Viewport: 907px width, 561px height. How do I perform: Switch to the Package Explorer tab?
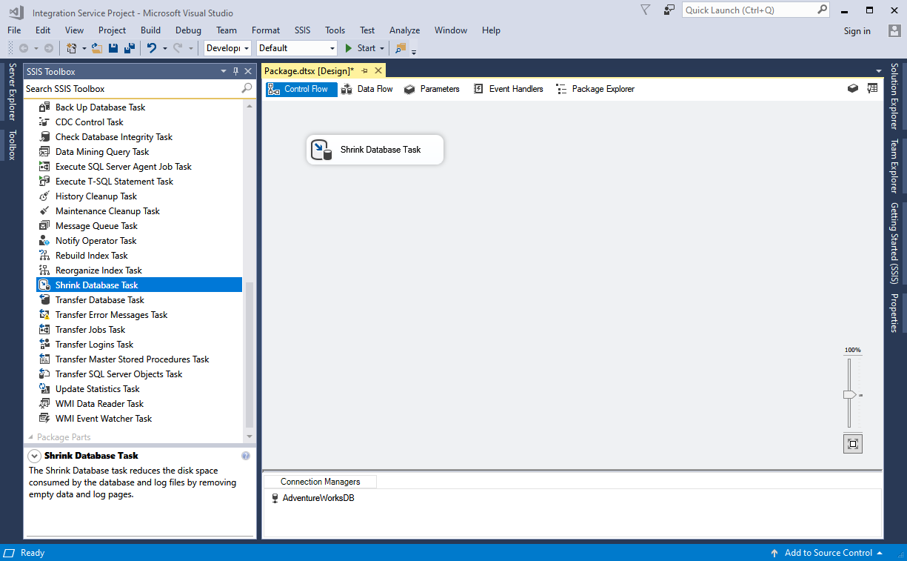595,89
